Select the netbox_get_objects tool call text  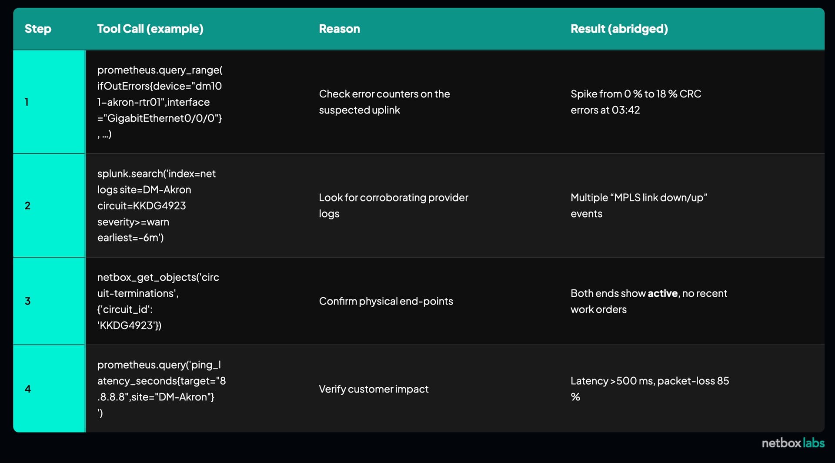click(x=158, y=301)
